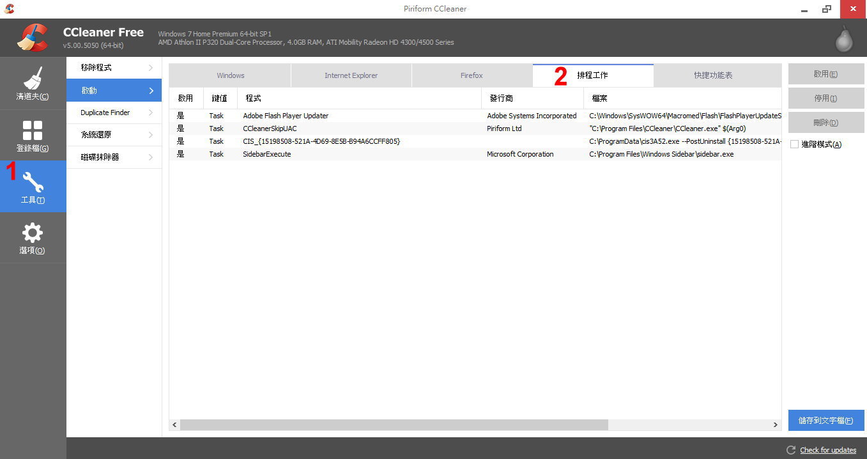Click Microsoft Corporation publisher cell
Viewport: 867px width, 459px height.
tap(520, 154)
